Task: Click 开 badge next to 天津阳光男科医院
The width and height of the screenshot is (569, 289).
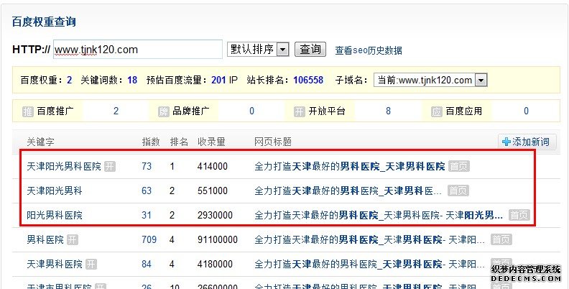Action: pos(110,167)
